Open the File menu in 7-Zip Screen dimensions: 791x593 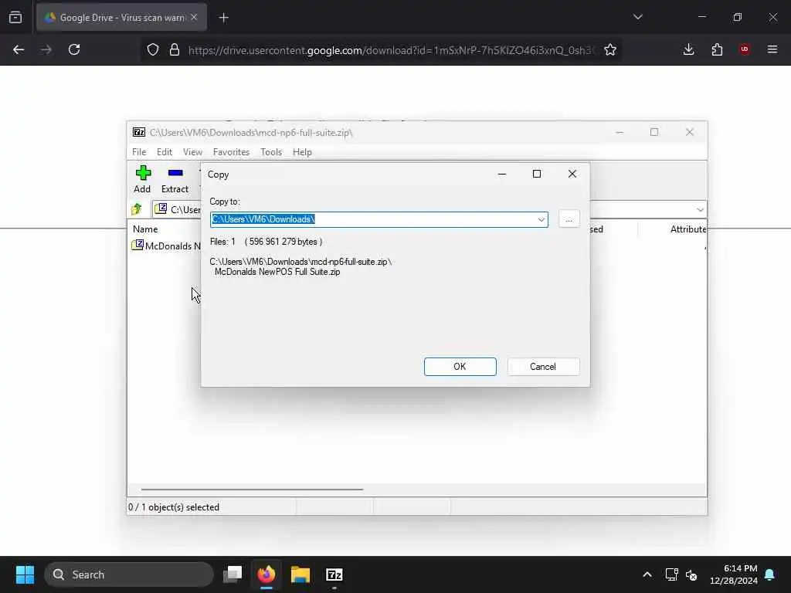click(139, 152)
